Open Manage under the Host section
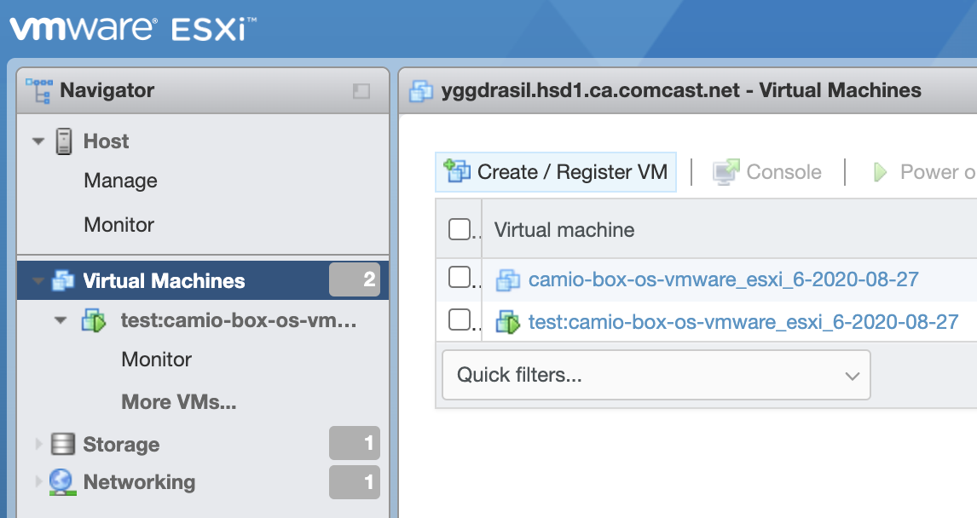Image resolution: width=977 pixels, height=518 pixels. [119, 180]
